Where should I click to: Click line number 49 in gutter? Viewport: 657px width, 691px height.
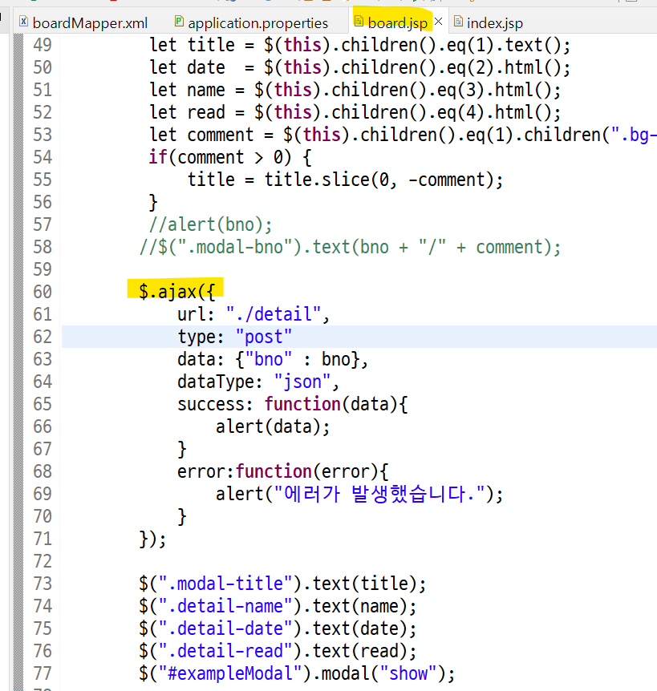pos(43,45)
